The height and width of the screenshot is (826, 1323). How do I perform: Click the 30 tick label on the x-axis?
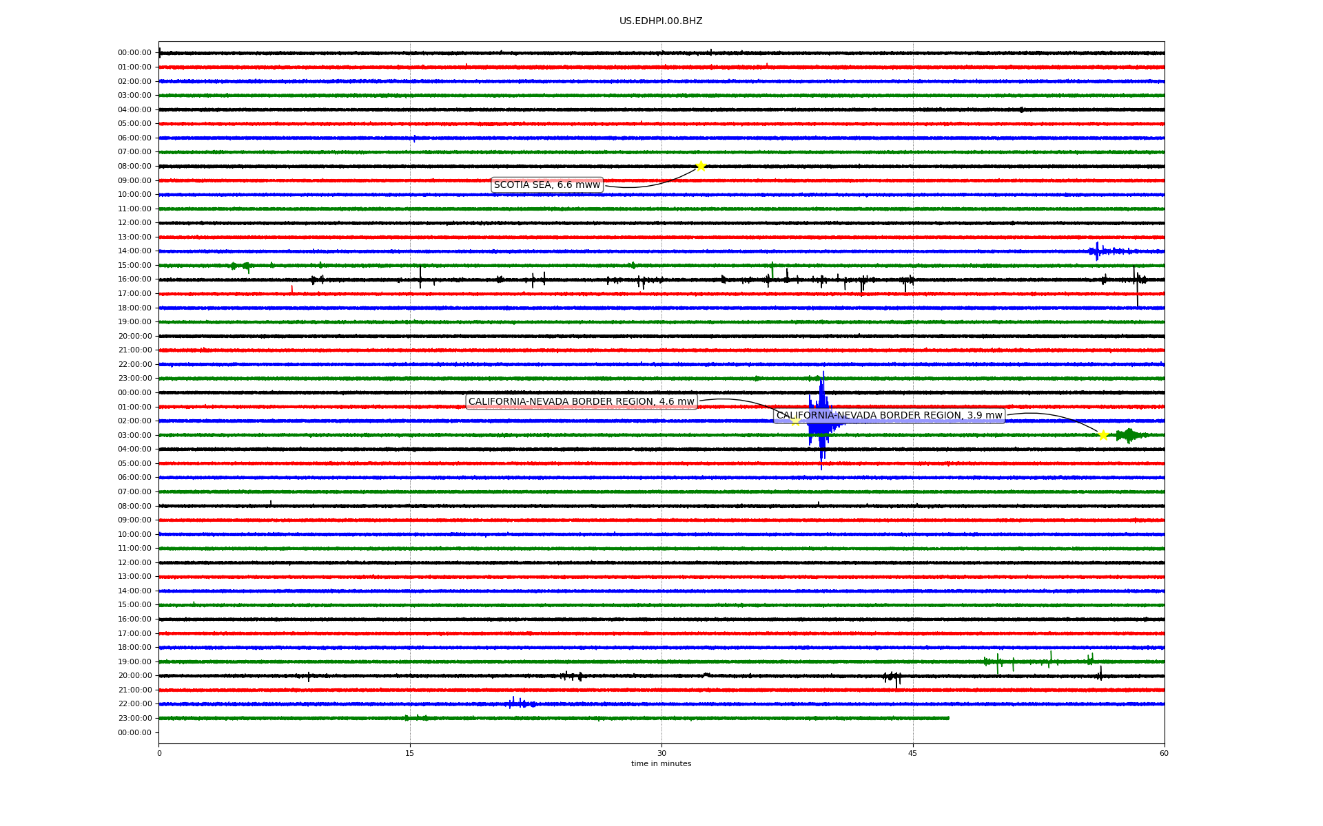661,753
